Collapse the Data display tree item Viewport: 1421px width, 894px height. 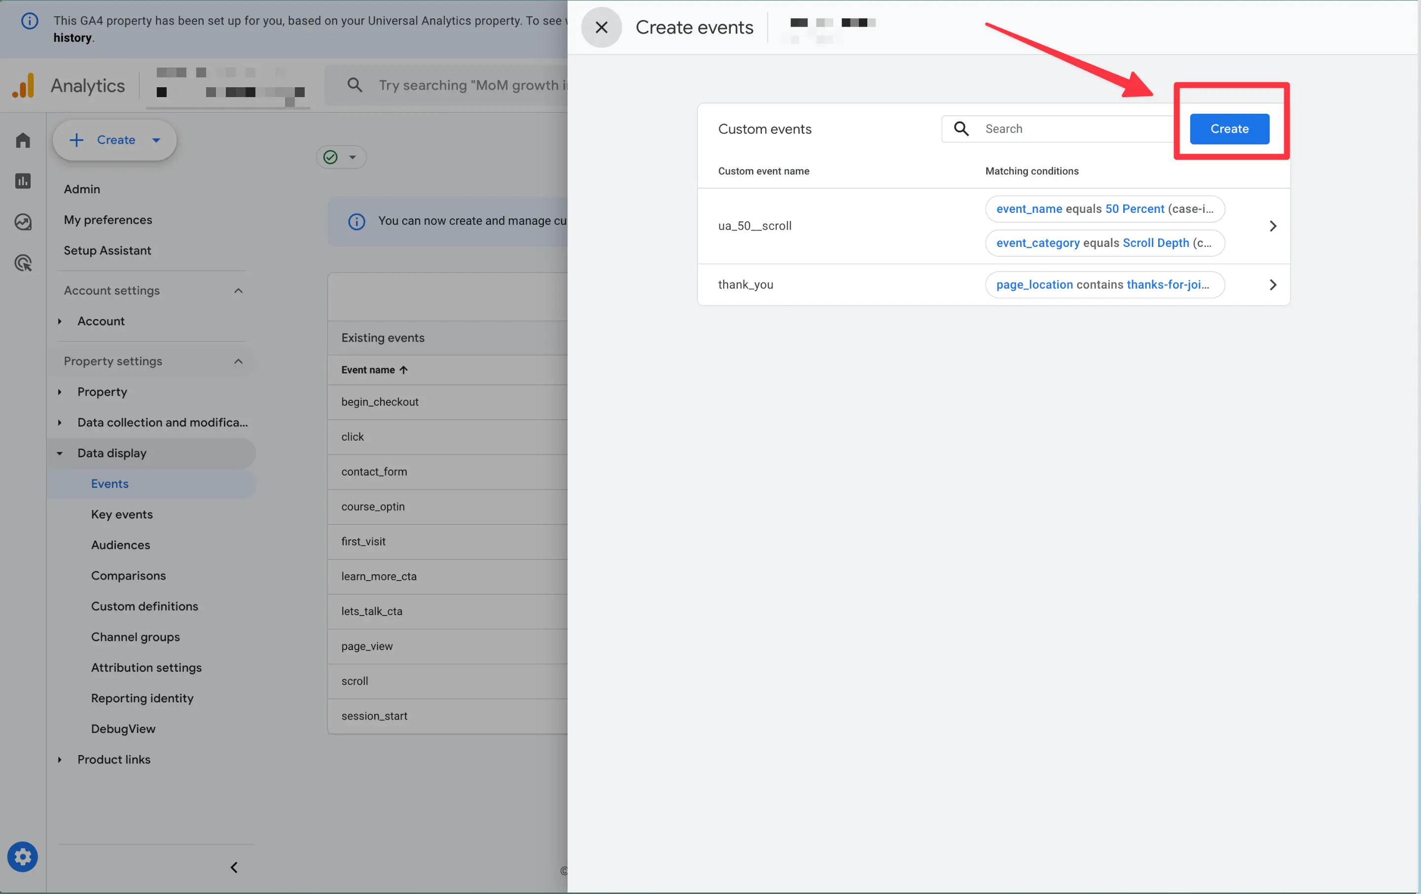pyautogui.click(x=60, y=453)
